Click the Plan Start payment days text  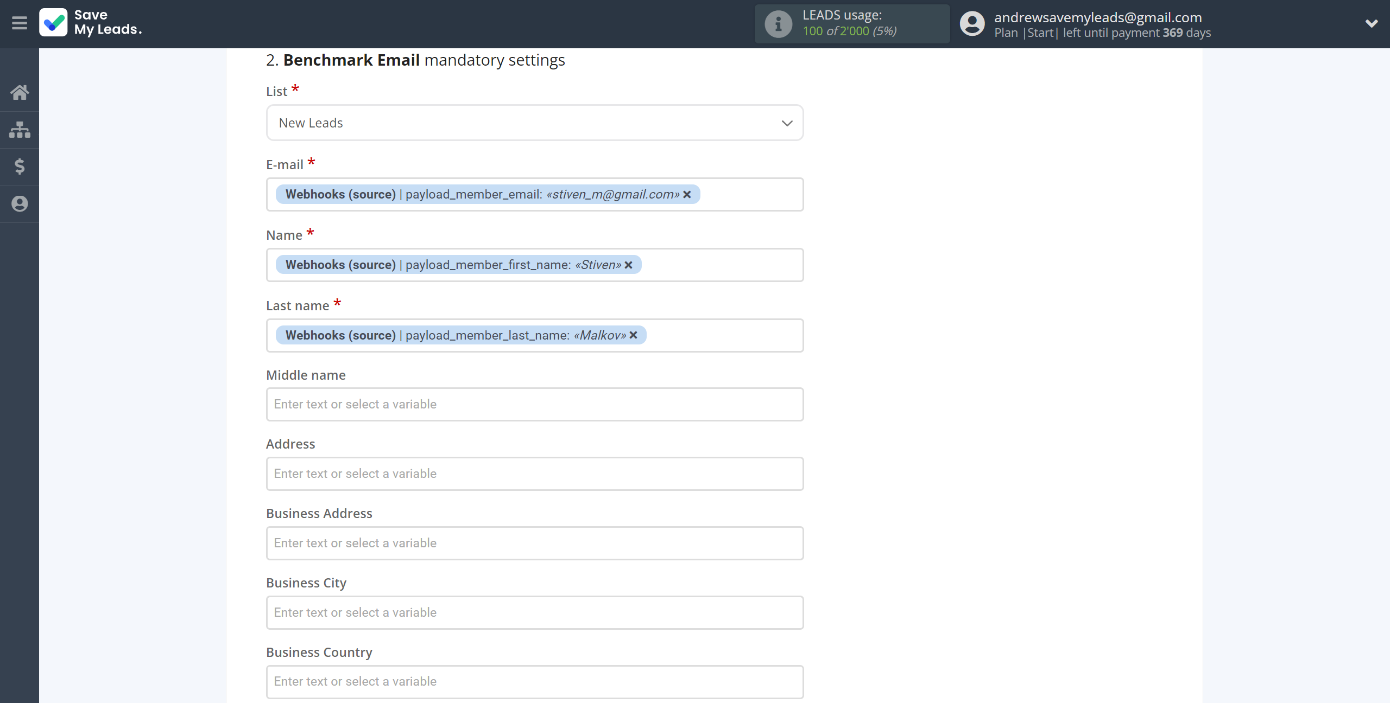pos(1103,33)
